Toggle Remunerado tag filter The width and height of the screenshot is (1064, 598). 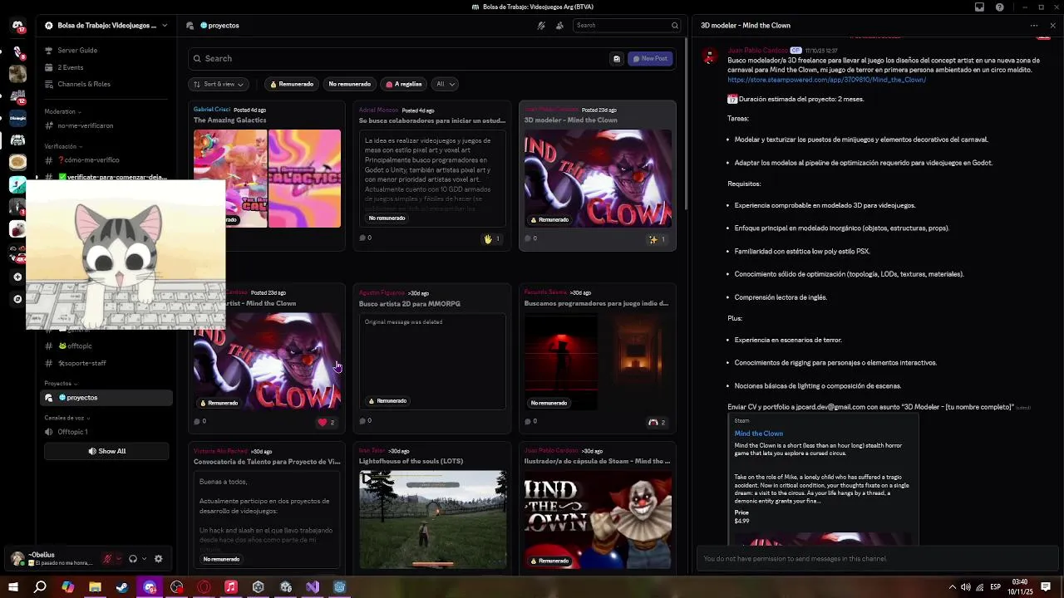click(x=291, y=84)
